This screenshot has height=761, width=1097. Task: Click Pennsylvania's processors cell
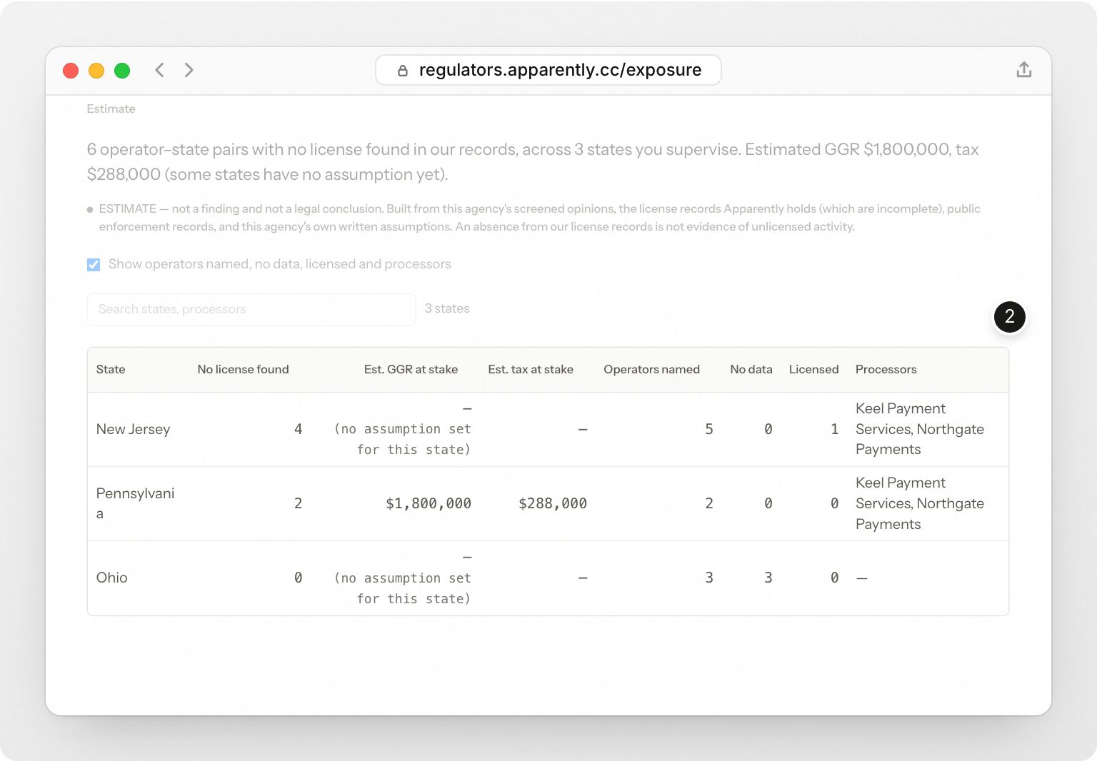(920, 503)
